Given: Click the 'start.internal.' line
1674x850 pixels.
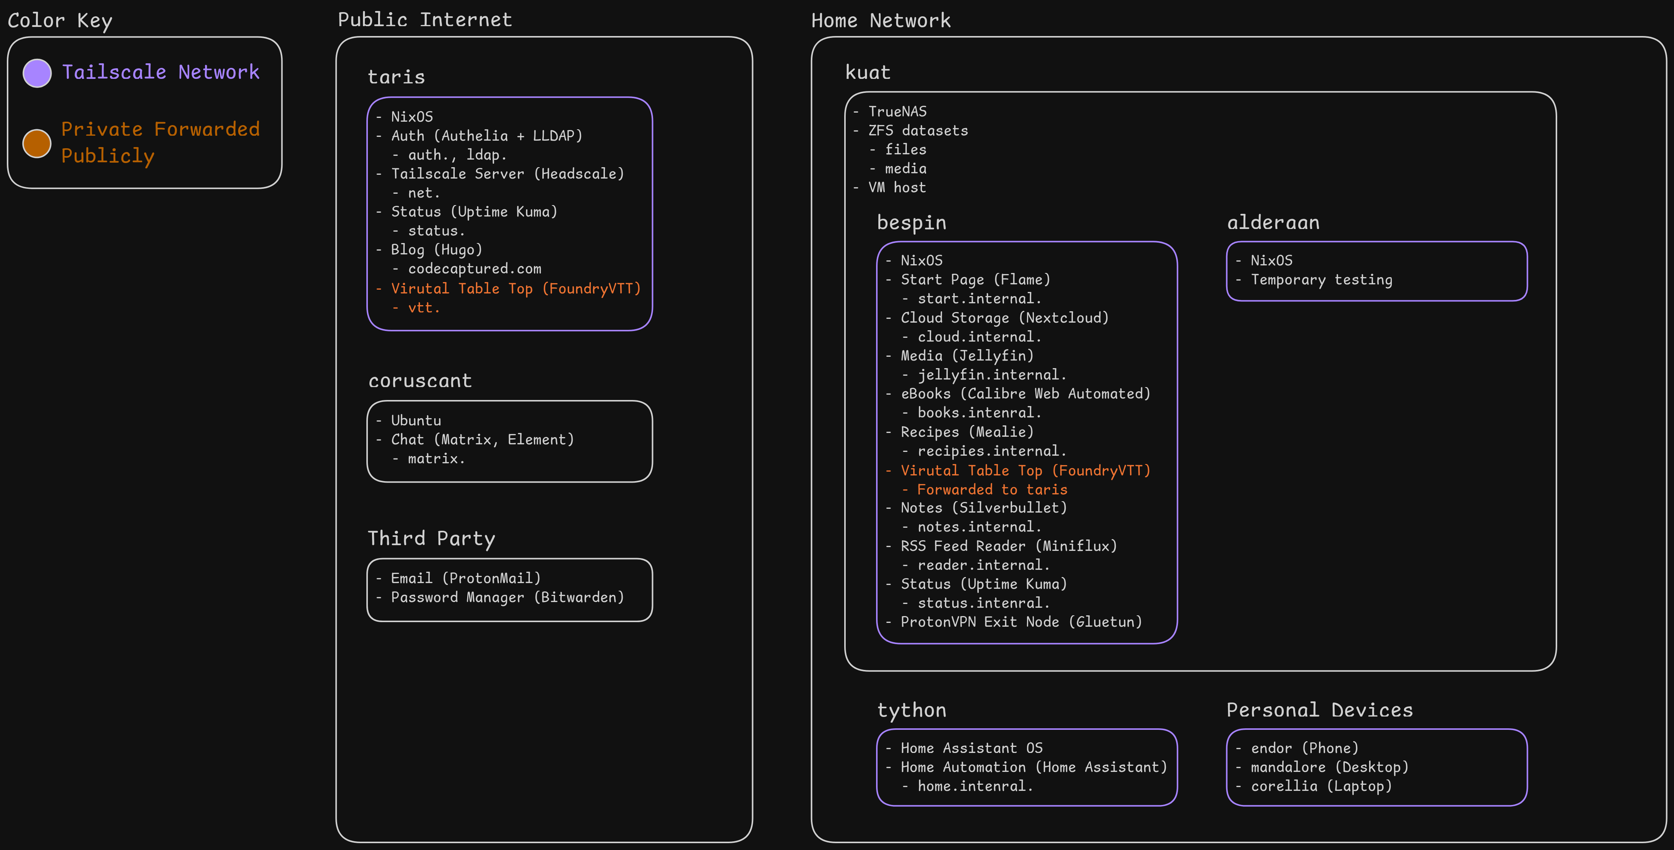Looking at the screenshot, I should [979, 298].
